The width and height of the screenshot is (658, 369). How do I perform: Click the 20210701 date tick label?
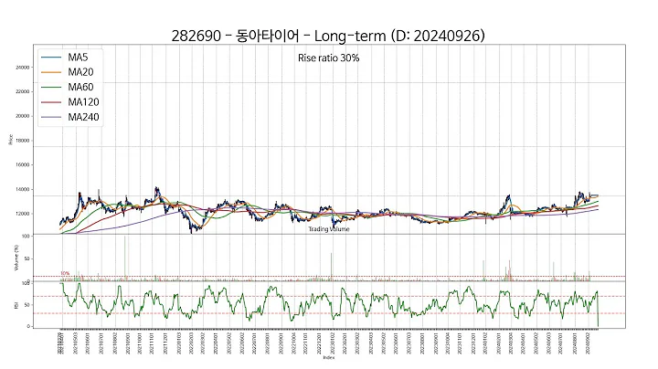coord(101,343)
